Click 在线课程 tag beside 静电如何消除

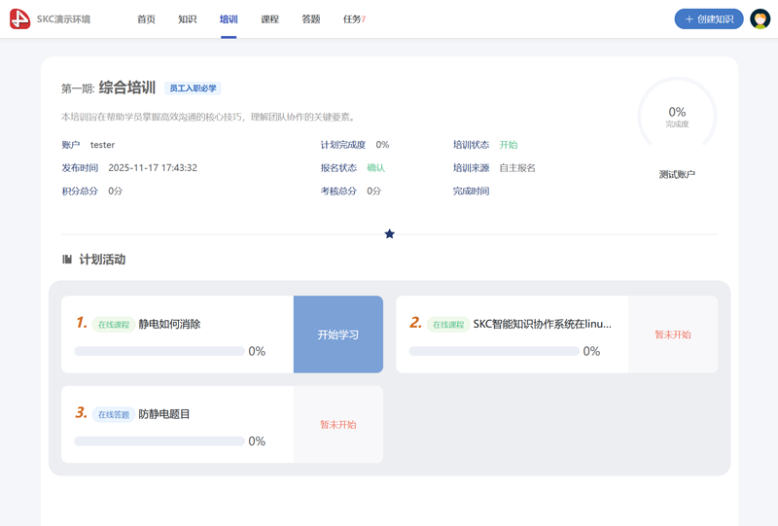[x=114, y=325]
